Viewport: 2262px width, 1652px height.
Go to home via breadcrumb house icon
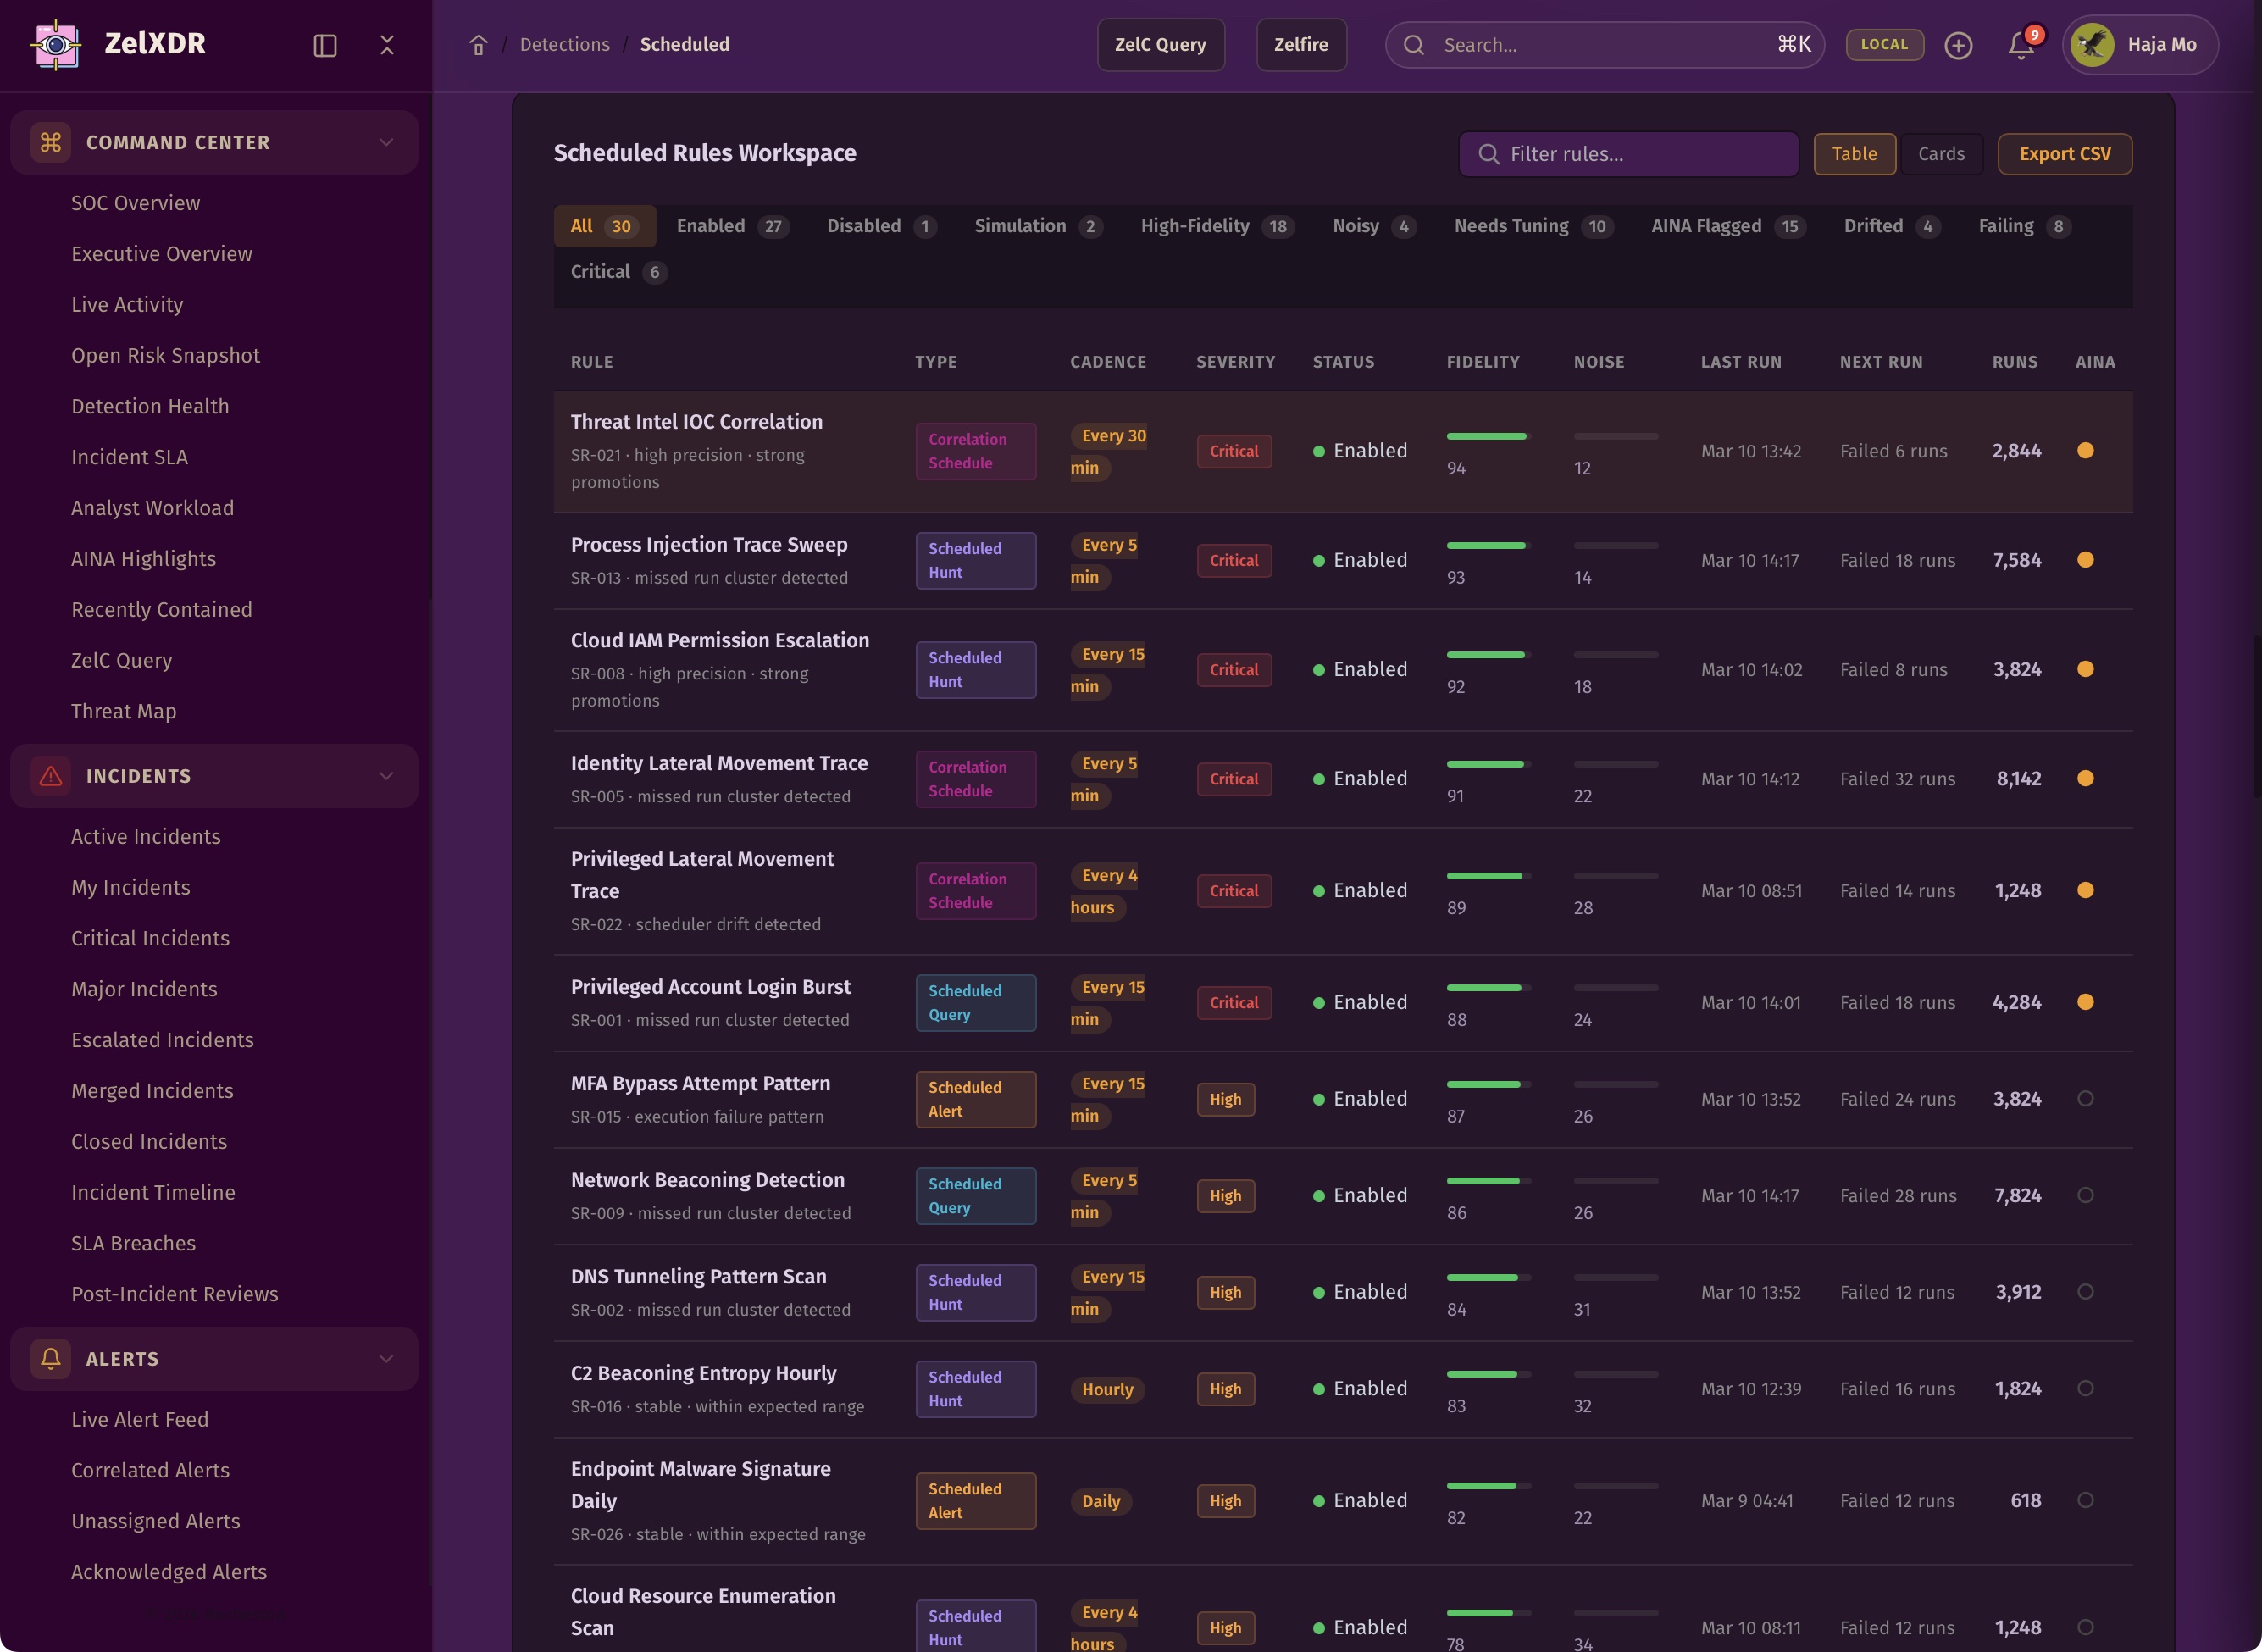tap(478, 45)
